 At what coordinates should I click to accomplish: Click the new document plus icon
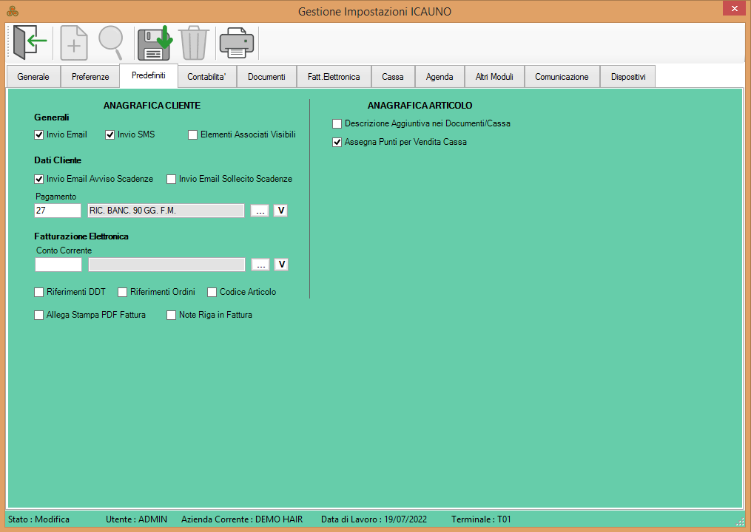pyautogui.click(x=73, y=43)
